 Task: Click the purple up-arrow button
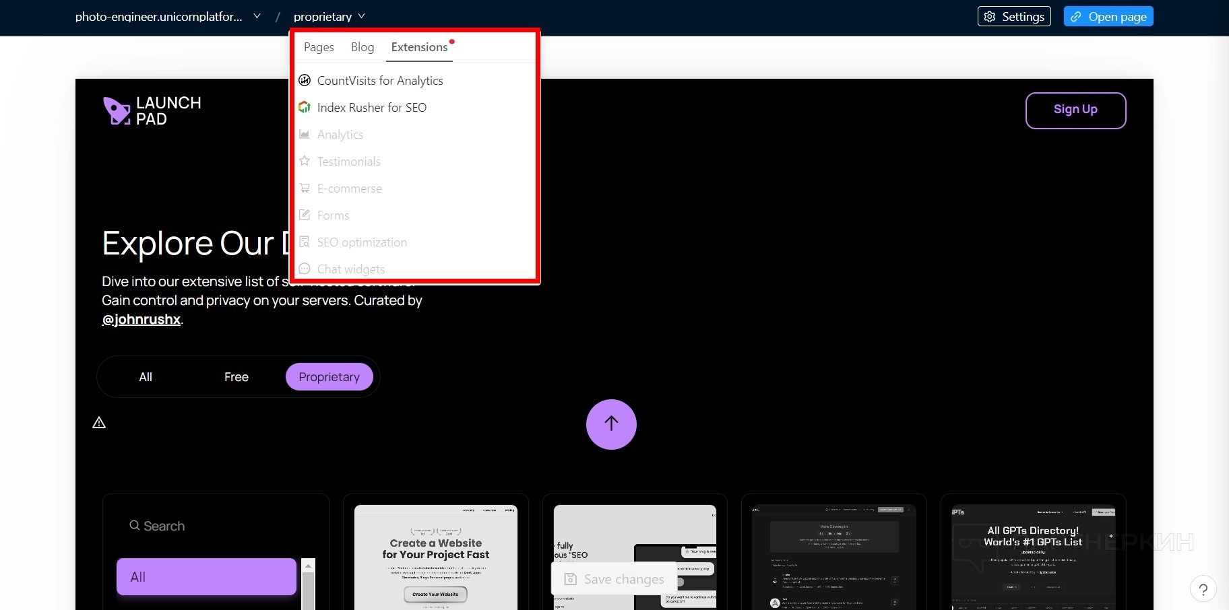pyautogui.click(x=611, y=424)
